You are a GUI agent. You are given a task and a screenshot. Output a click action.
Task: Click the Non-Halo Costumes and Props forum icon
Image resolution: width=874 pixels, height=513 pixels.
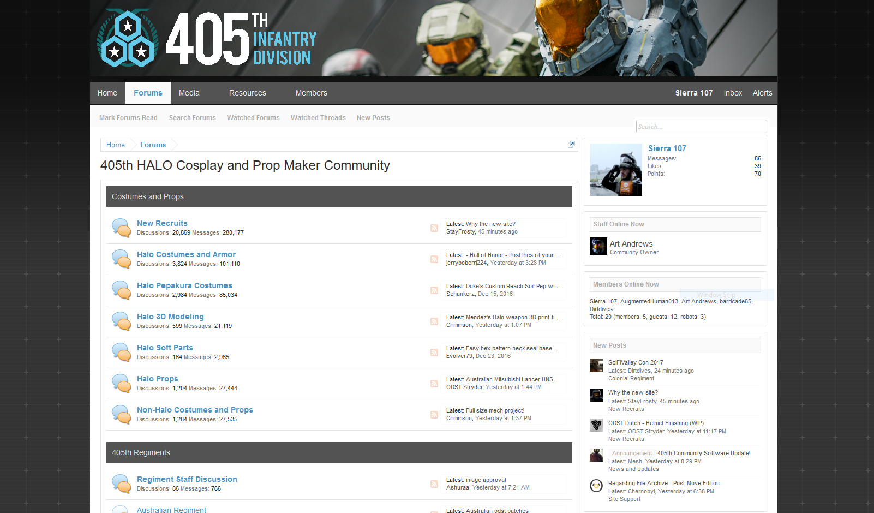[x=121, y=415]
